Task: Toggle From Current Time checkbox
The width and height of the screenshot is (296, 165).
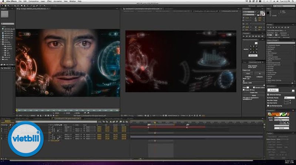Action: click(x=267, y=37)
